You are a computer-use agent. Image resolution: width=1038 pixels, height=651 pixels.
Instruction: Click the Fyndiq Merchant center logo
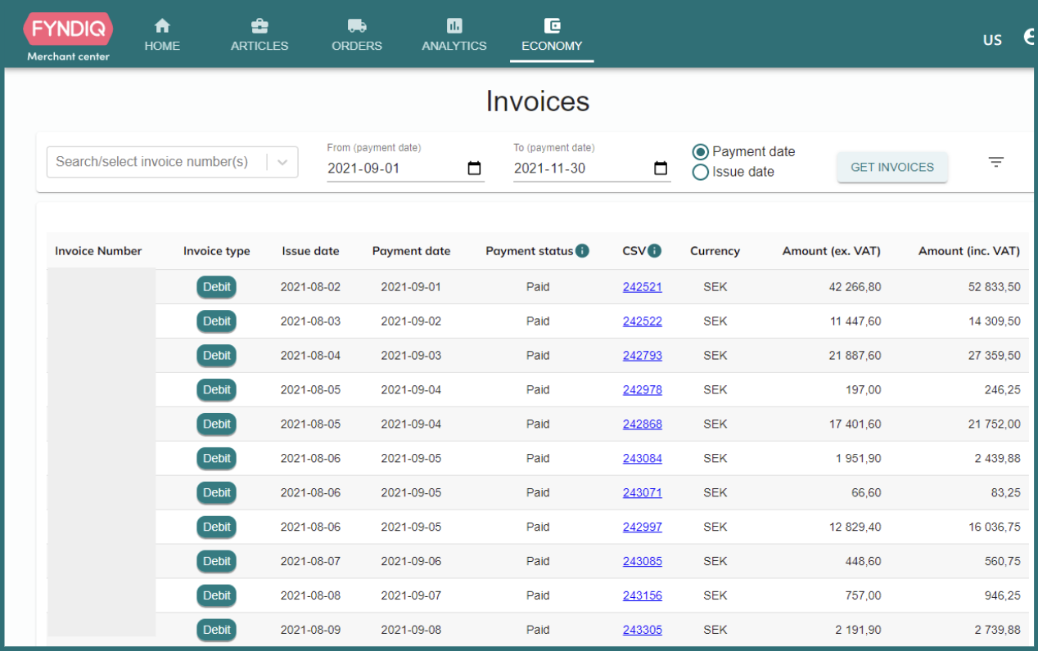pos(68,37)
